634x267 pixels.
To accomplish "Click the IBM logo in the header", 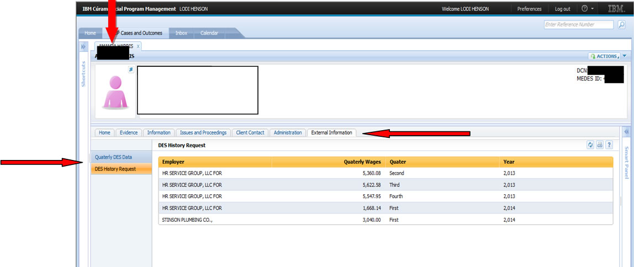I will (617, 9).
